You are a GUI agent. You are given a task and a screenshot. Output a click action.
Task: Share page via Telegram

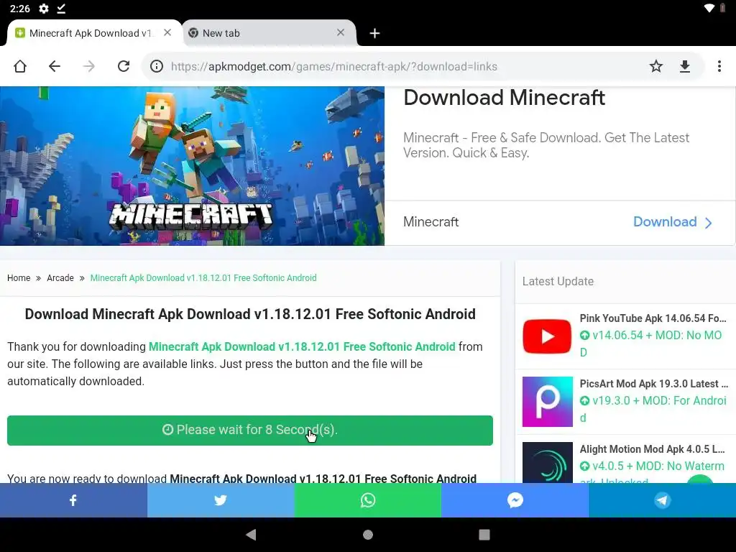(662, 500)
